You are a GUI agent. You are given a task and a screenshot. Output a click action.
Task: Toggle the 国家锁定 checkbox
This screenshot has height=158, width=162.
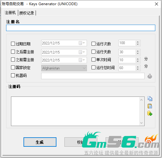13,68
